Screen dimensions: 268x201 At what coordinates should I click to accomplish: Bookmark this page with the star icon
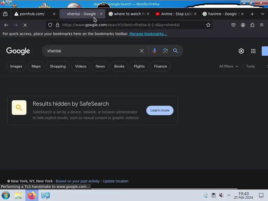pos(208,25)
